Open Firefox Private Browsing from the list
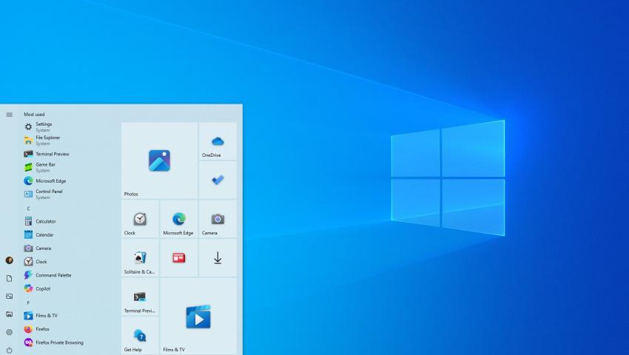Viewport: 629px width, 355px height. (x=59, y=342)
